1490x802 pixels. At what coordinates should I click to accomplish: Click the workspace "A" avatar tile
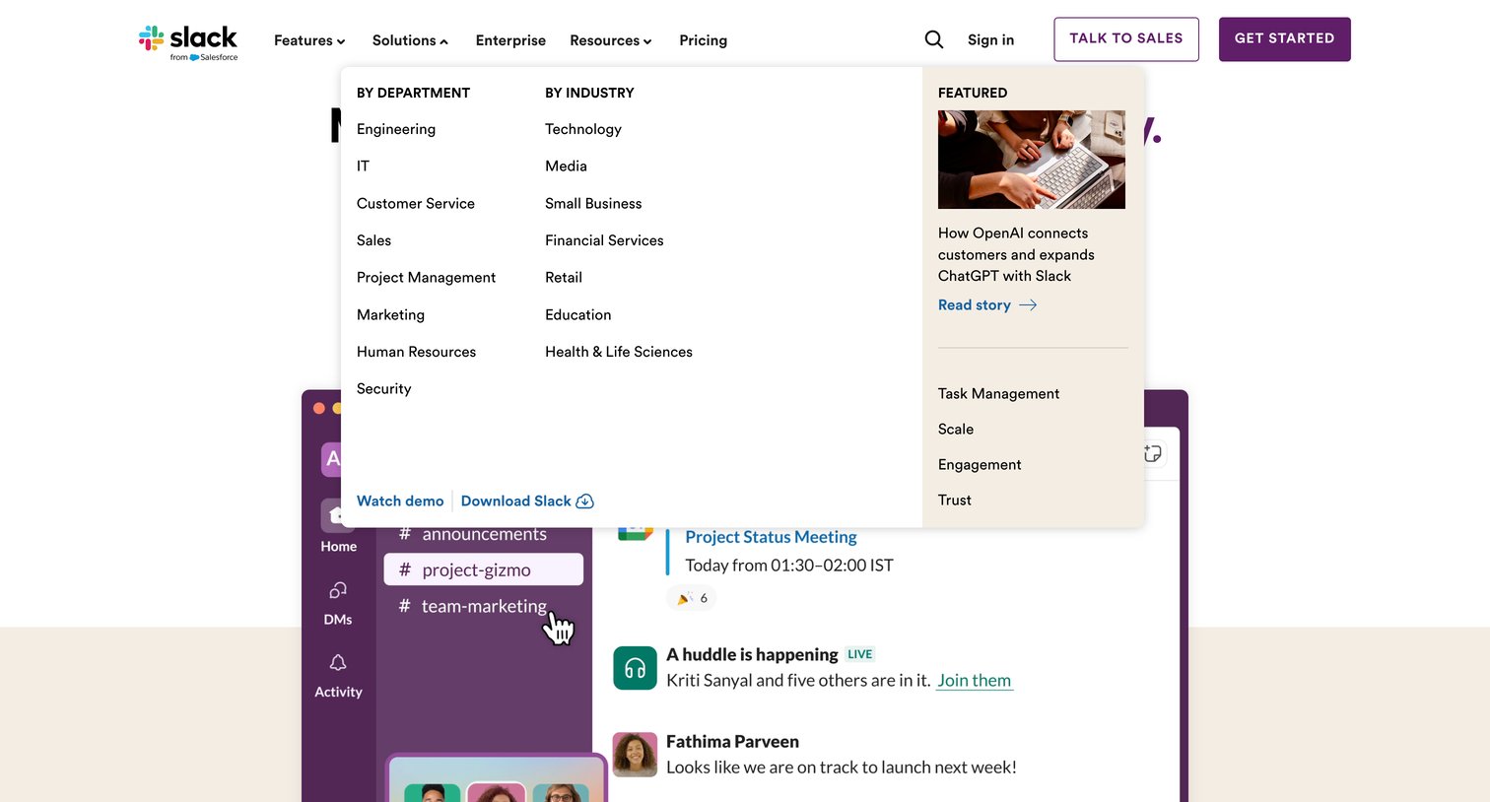(332, 459)
